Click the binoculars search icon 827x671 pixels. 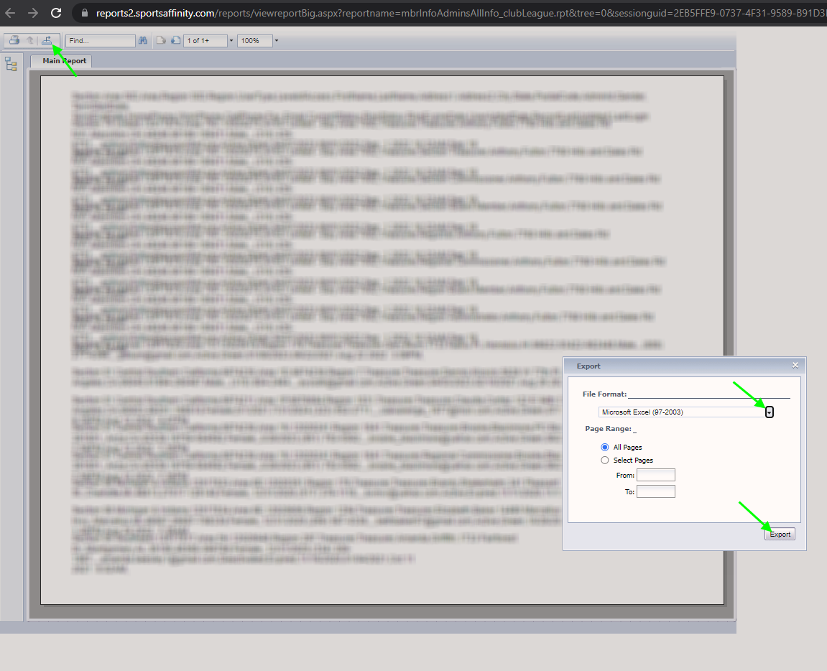point(143,41)
